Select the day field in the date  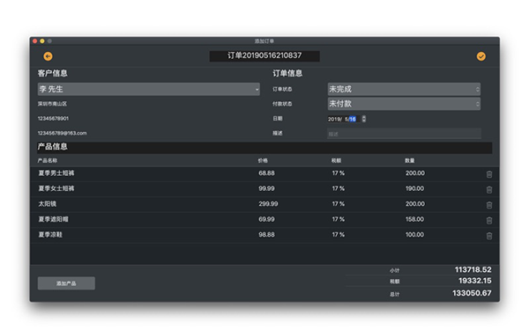pos(353,119)
